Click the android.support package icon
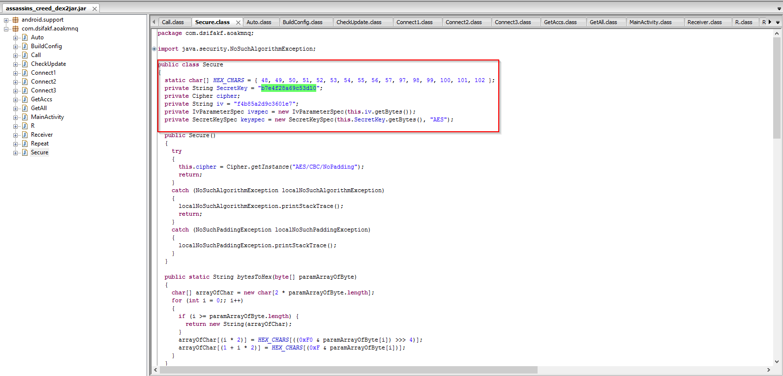The image size is (783, 376). coord(15,20)
